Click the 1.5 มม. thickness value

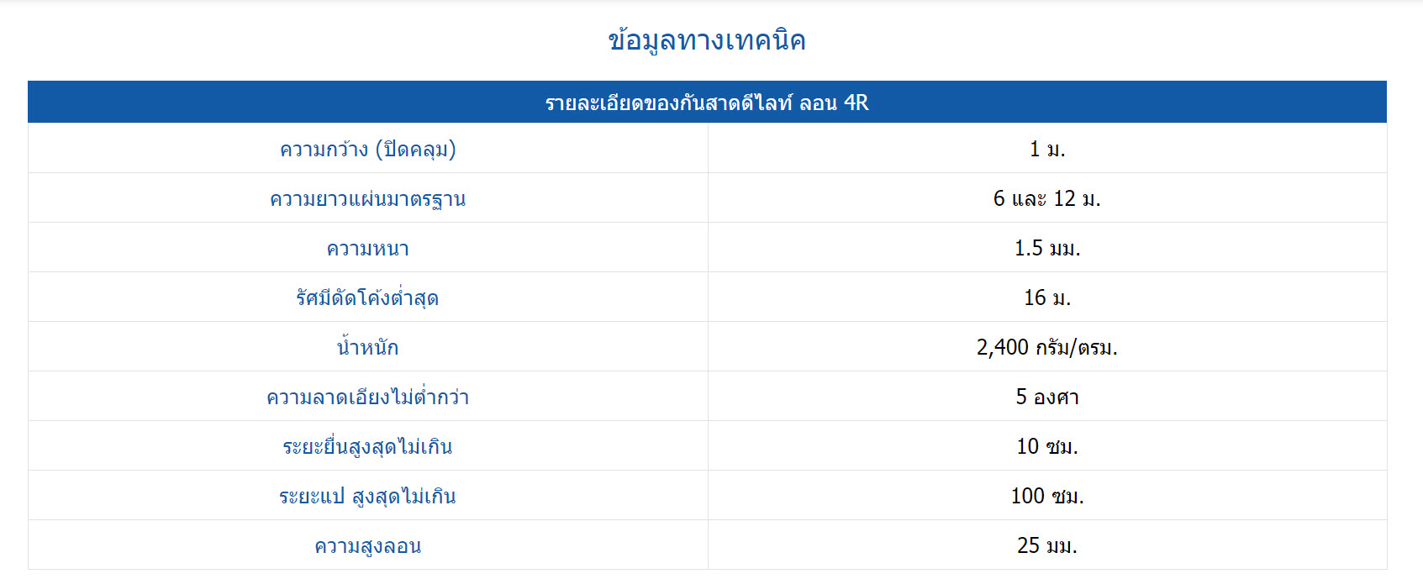pos(1046,249)
